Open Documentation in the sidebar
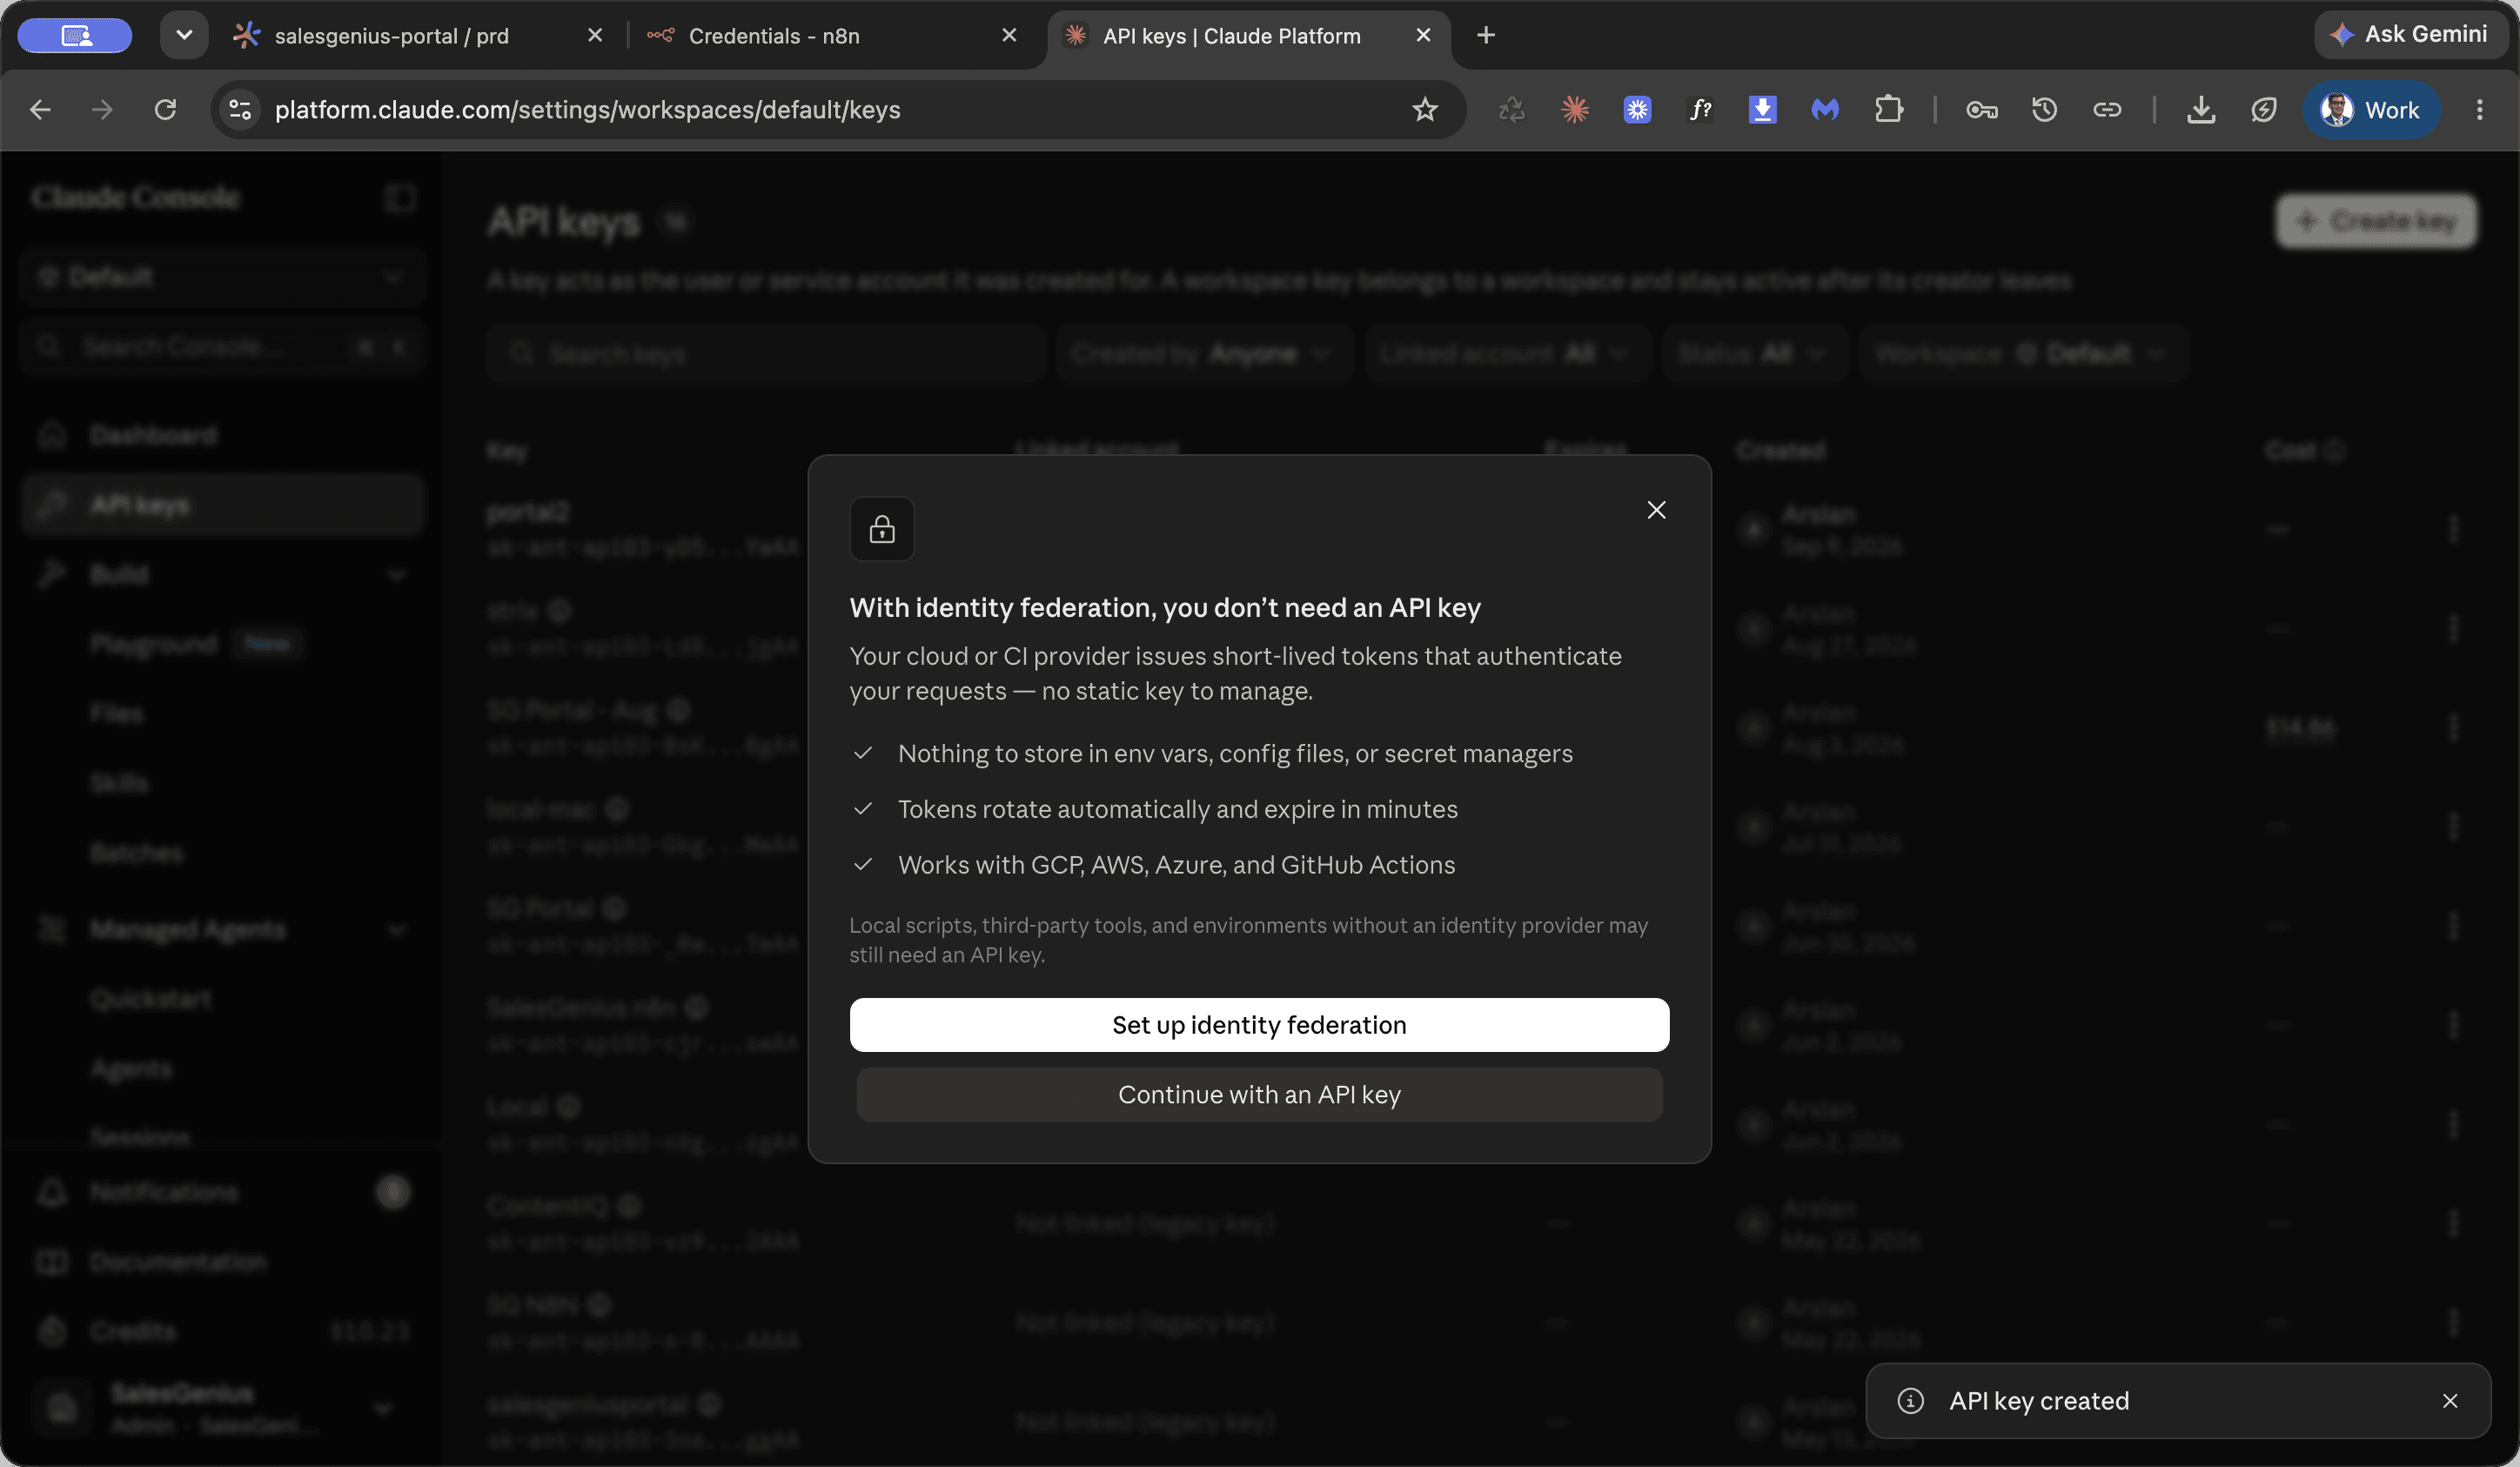 pos(221,1262)
